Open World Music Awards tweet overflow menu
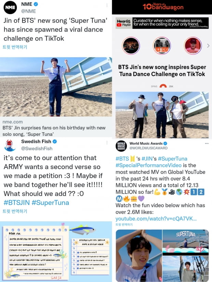This screenshot has height=282, width=212. coord(207,143)
